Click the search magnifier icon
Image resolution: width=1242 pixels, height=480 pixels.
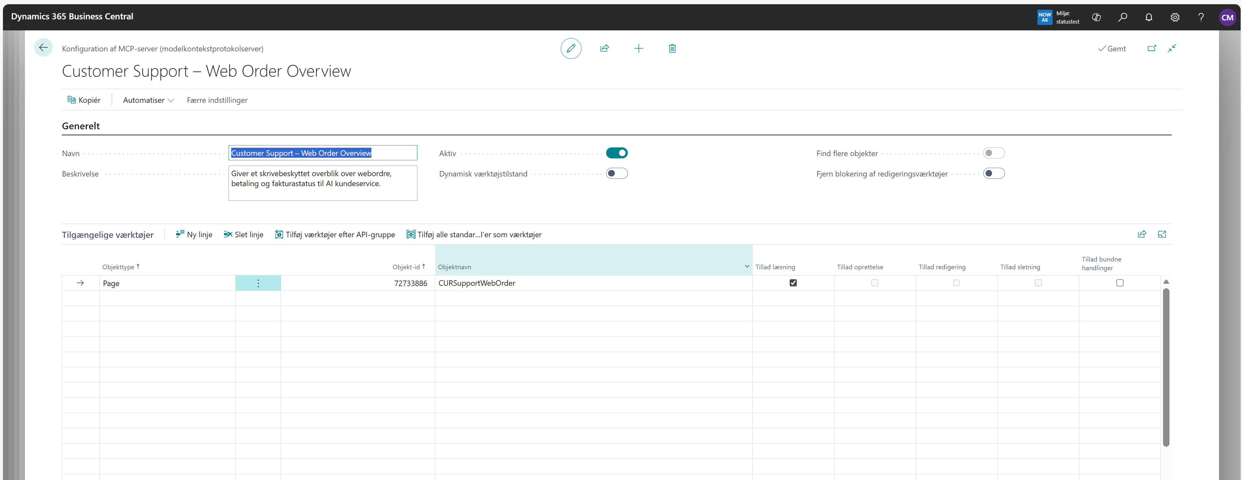1123,17
